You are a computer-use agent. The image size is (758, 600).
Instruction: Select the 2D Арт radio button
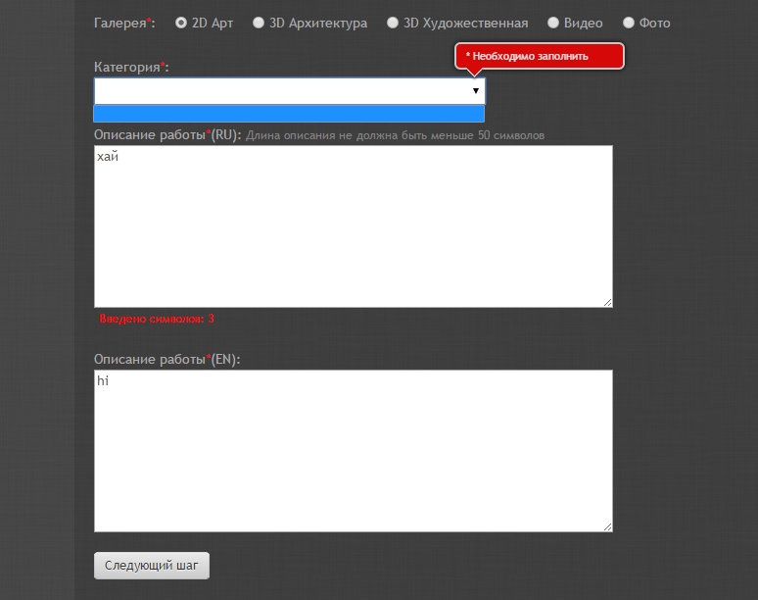[181, 23]
